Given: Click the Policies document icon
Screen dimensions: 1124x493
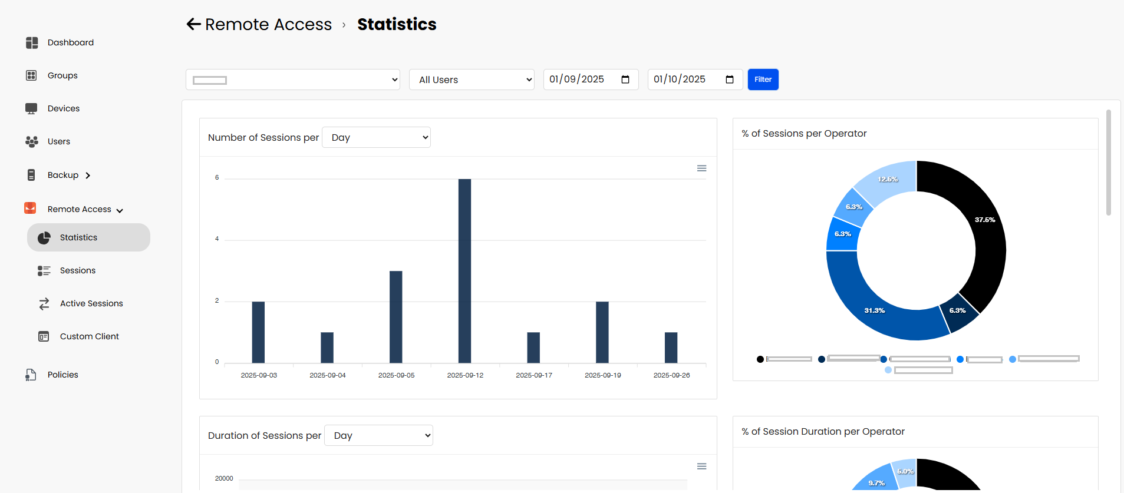Looking at the screenshot, I should point(32,375).
